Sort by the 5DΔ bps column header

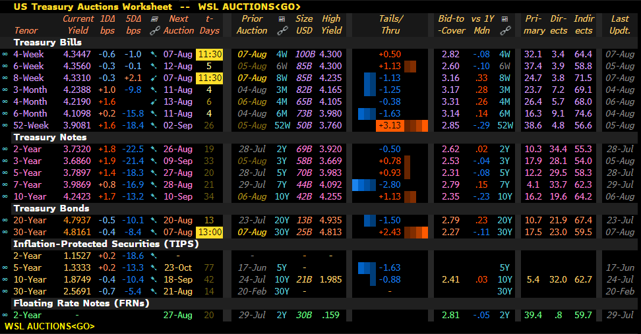coord(133,24)
